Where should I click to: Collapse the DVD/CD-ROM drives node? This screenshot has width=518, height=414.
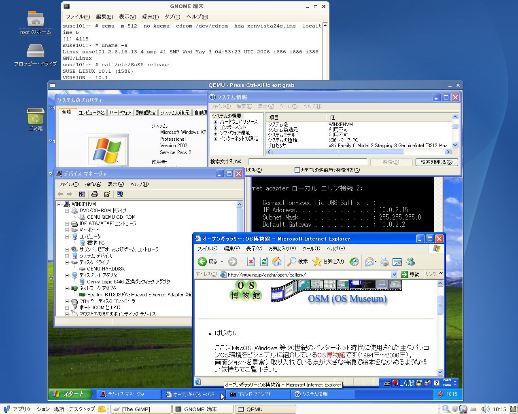(67, 211)
